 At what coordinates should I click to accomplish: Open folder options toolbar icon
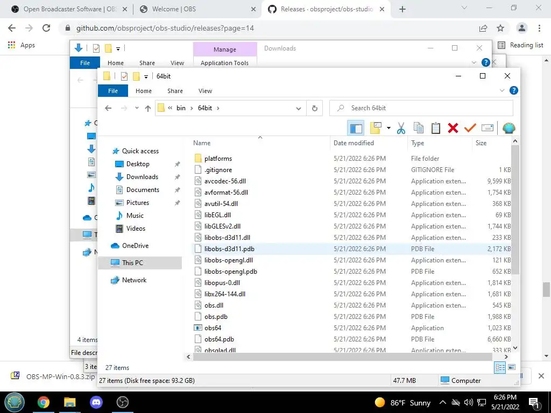click(x=376, y=128)
